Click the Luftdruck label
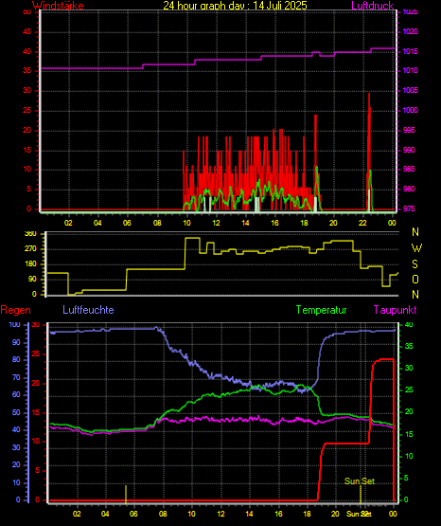 click(372, 6)
